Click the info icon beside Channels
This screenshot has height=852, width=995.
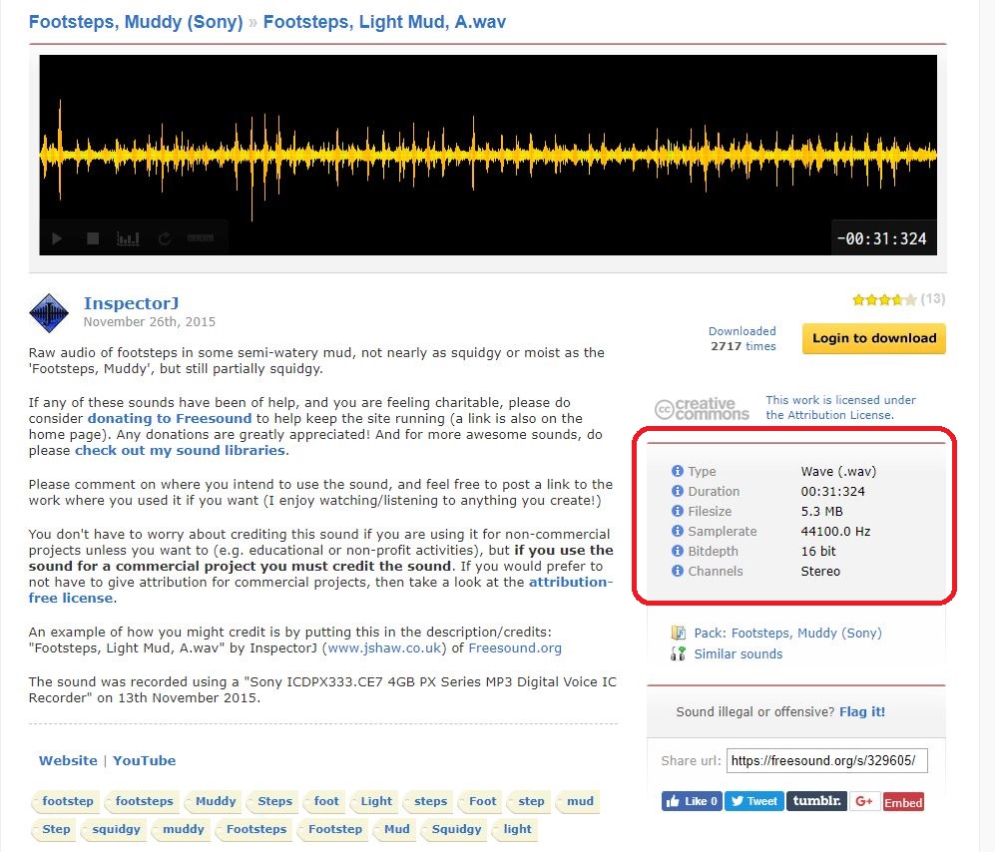678,571
